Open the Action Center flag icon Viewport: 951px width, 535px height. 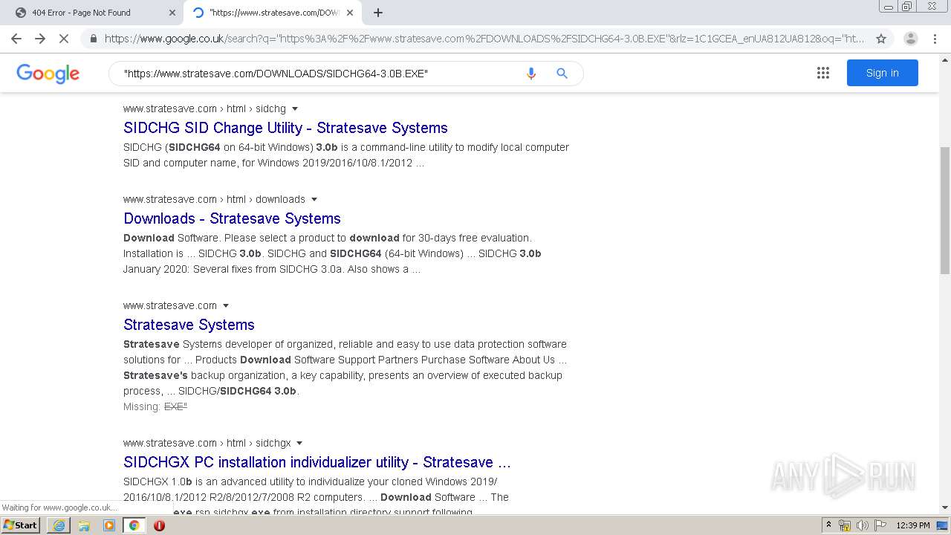click(x=880, y=525)
